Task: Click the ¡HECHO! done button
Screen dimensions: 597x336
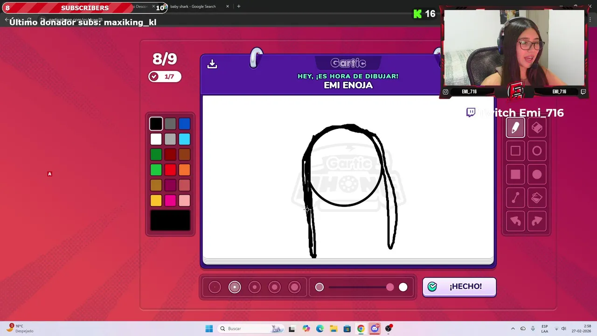Action: [459, 287]
